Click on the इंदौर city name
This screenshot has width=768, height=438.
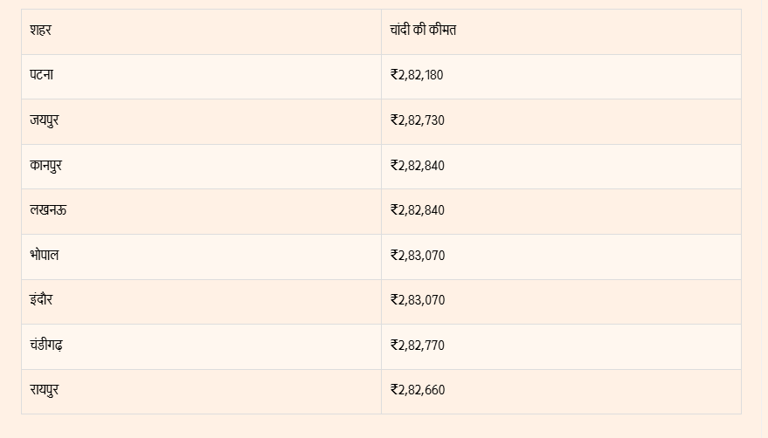[x=41, y=300]
